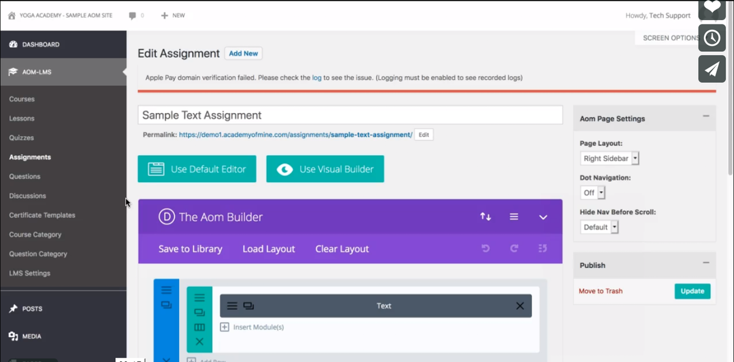Click the assignment title input field

pos(350,115)
